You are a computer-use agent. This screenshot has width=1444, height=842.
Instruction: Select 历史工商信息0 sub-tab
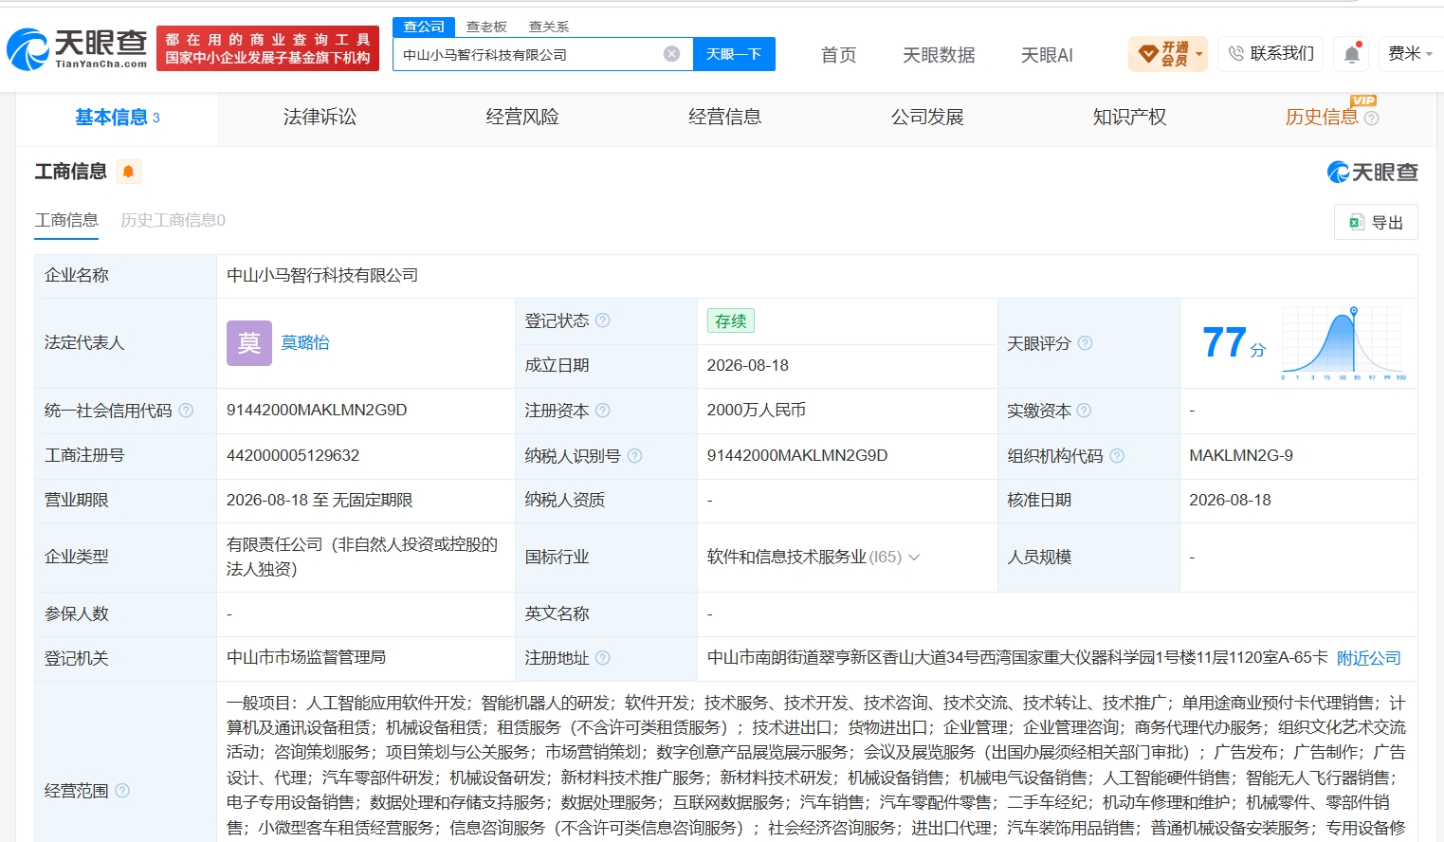pyautogui.click(x=173, y=220)
